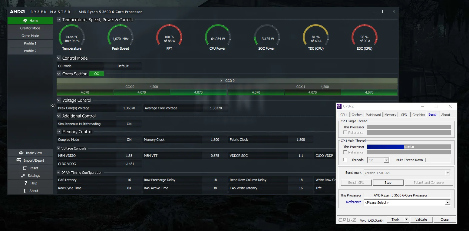Click the SOC Power gauge
The image size is (469, 231).
point(267,38)
